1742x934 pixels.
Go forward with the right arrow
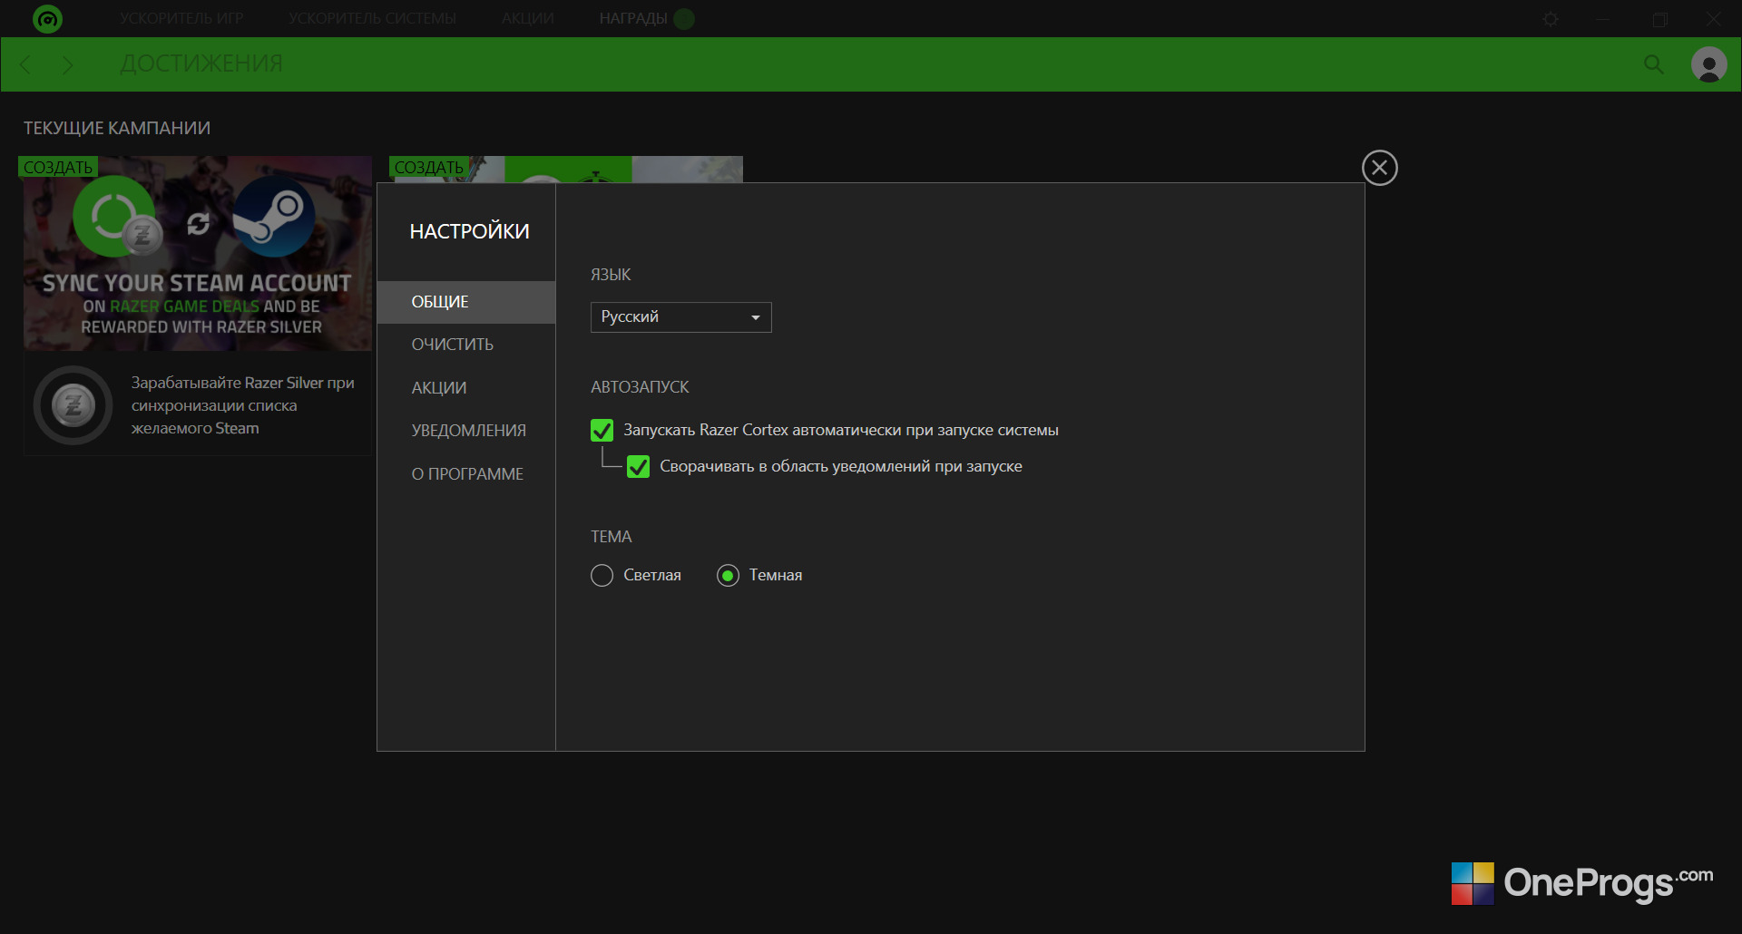click(67, 64)
